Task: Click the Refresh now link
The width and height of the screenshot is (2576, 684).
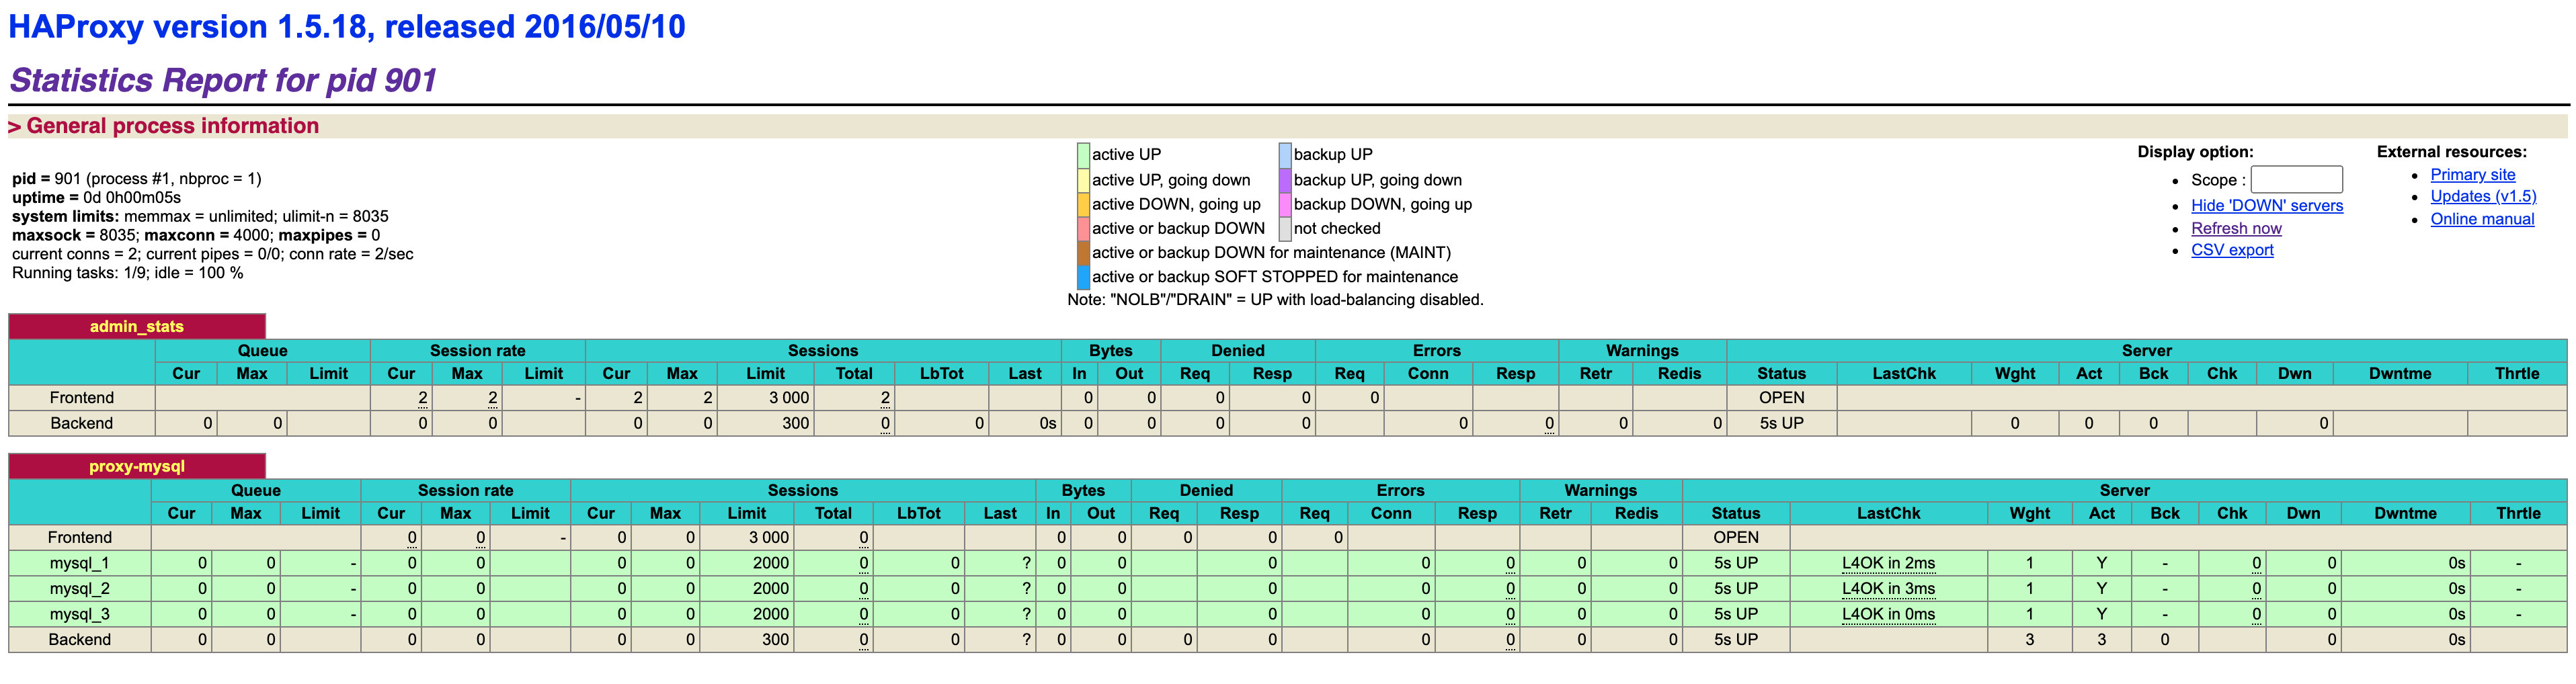Action: click(2236, 228)
